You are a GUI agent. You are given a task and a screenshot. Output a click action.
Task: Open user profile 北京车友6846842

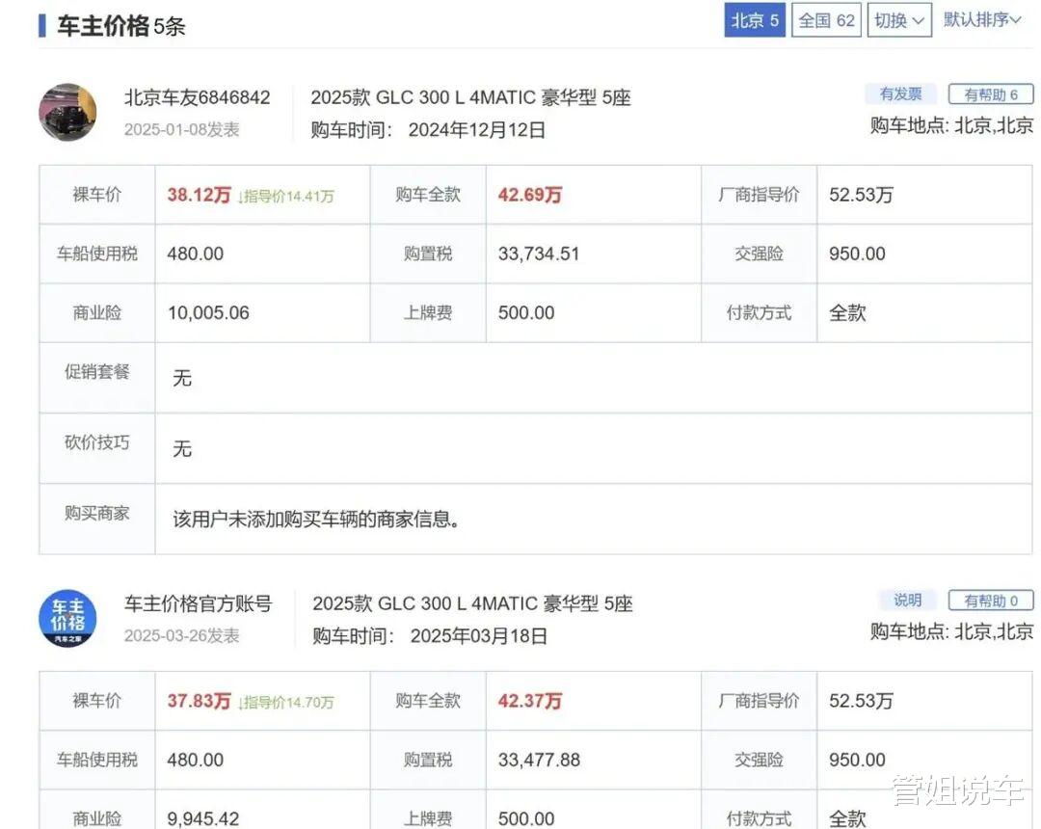(198, 97)
